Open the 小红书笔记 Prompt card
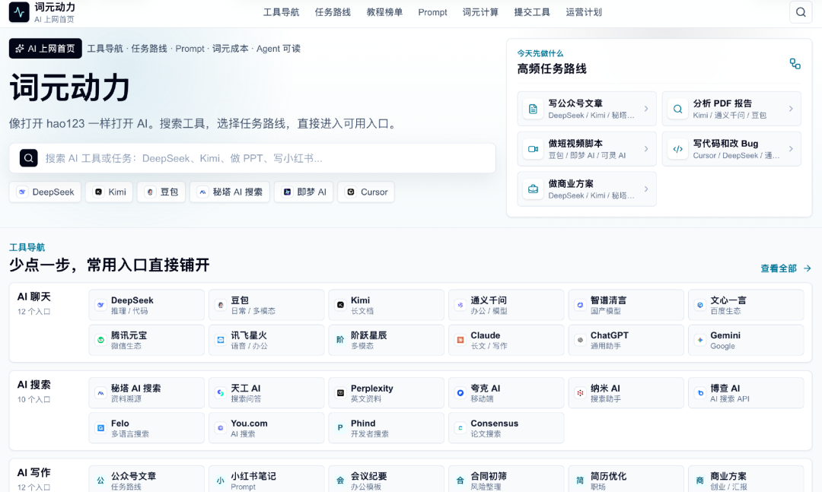The image size is (822, 492). click(x=266, y=479)
